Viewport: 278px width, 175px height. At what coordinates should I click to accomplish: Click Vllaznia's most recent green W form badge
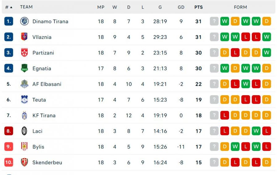[x=225, y=37]
